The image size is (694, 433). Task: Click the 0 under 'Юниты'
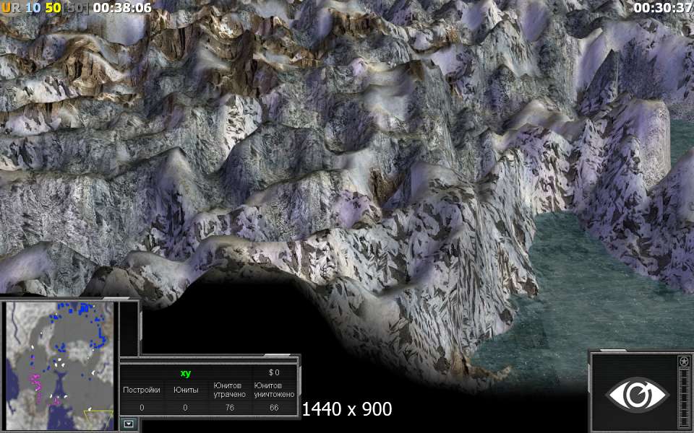point(186,408)
